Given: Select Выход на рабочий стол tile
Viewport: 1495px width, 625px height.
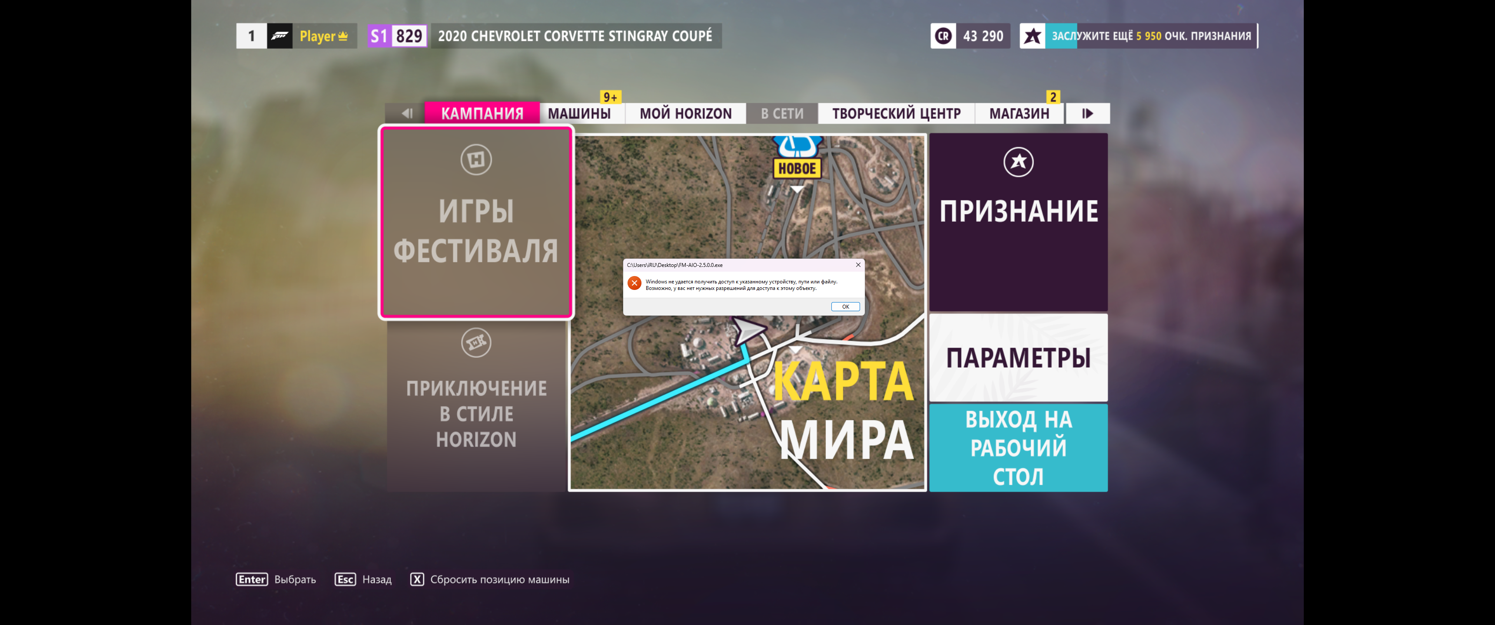Looking at the screenshot, I should (1018, 447).
